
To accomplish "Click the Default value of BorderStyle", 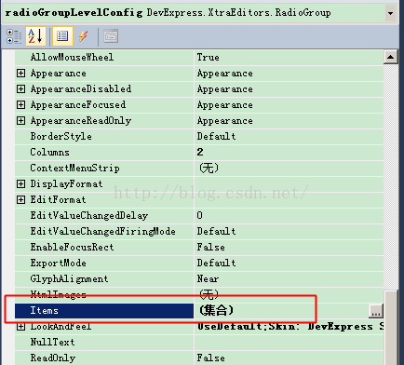I will tap(216, 137).
